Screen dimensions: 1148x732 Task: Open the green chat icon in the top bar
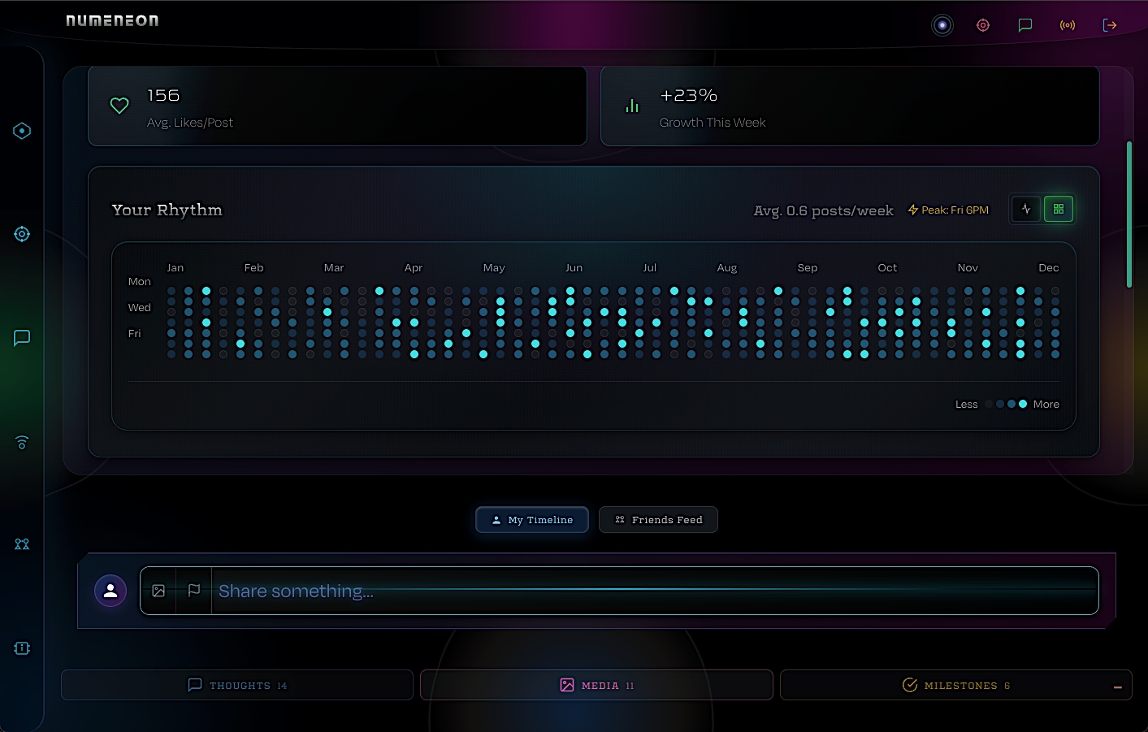[x=1025, y=25]
